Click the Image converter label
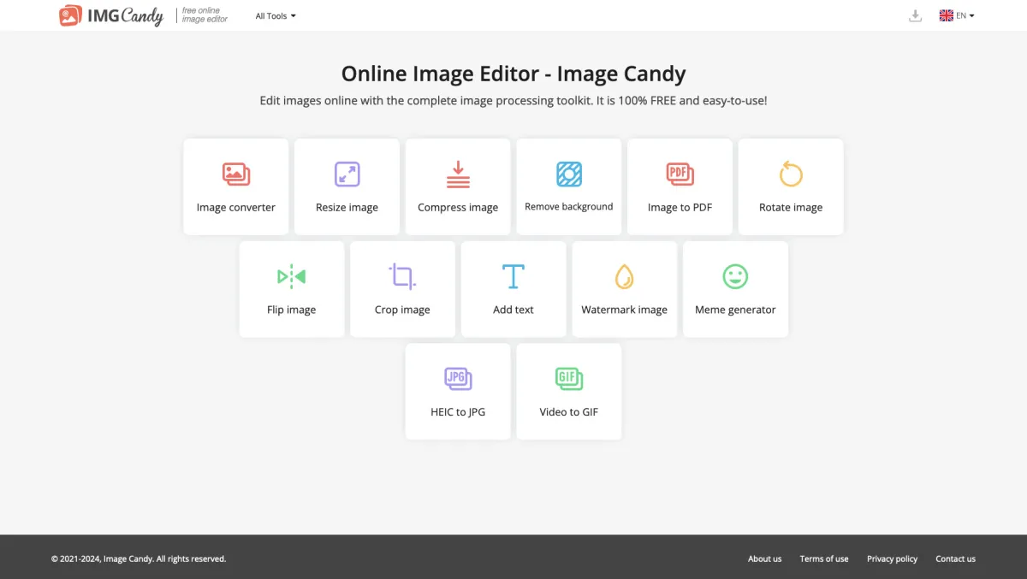The width and height of the screenshot is (1027, 579). pyautogui.click(x=236, y=207)
